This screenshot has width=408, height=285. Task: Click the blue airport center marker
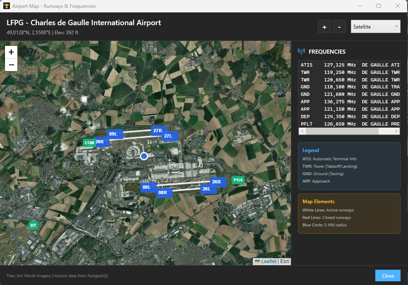click(144, 156)
